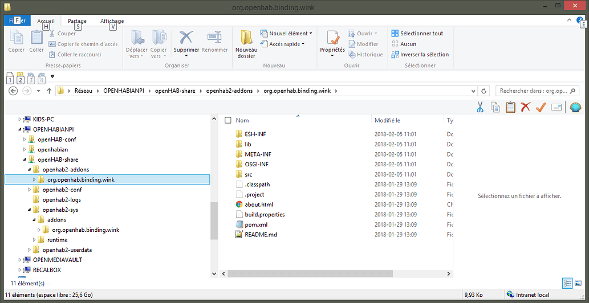The height and width of the screenshot is (303, 589).
Task: Click the Propriétés icon in ribbon
Action: [332, 39]
